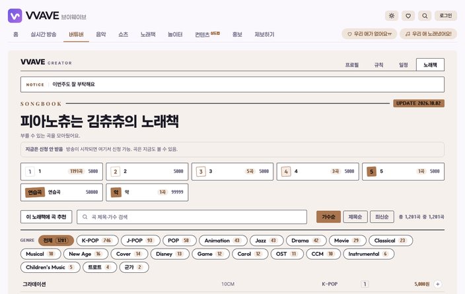
Task: Focus the 곡 제목·가수 검색 field
Action: (x=192, y=217)
